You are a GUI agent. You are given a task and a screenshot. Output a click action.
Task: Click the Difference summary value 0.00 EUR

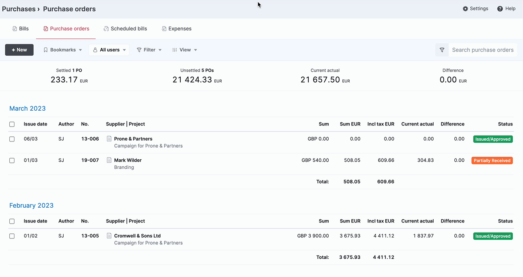pyautogui.click(x=453, y=80)
